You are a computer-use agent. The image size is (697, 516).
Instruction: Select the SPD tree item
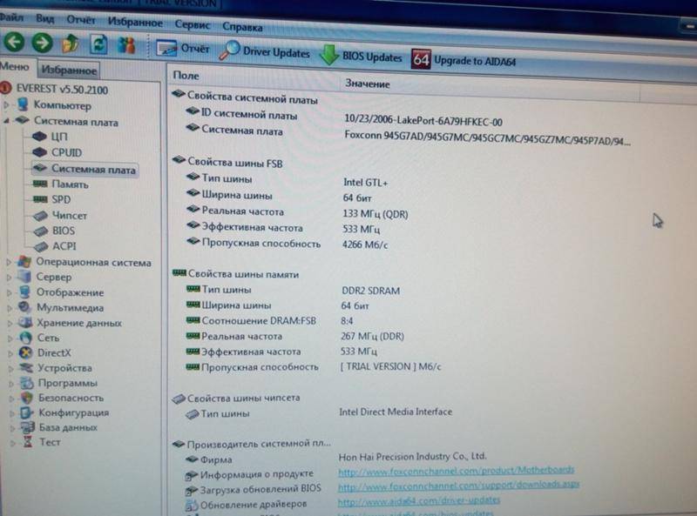(61, 199)
